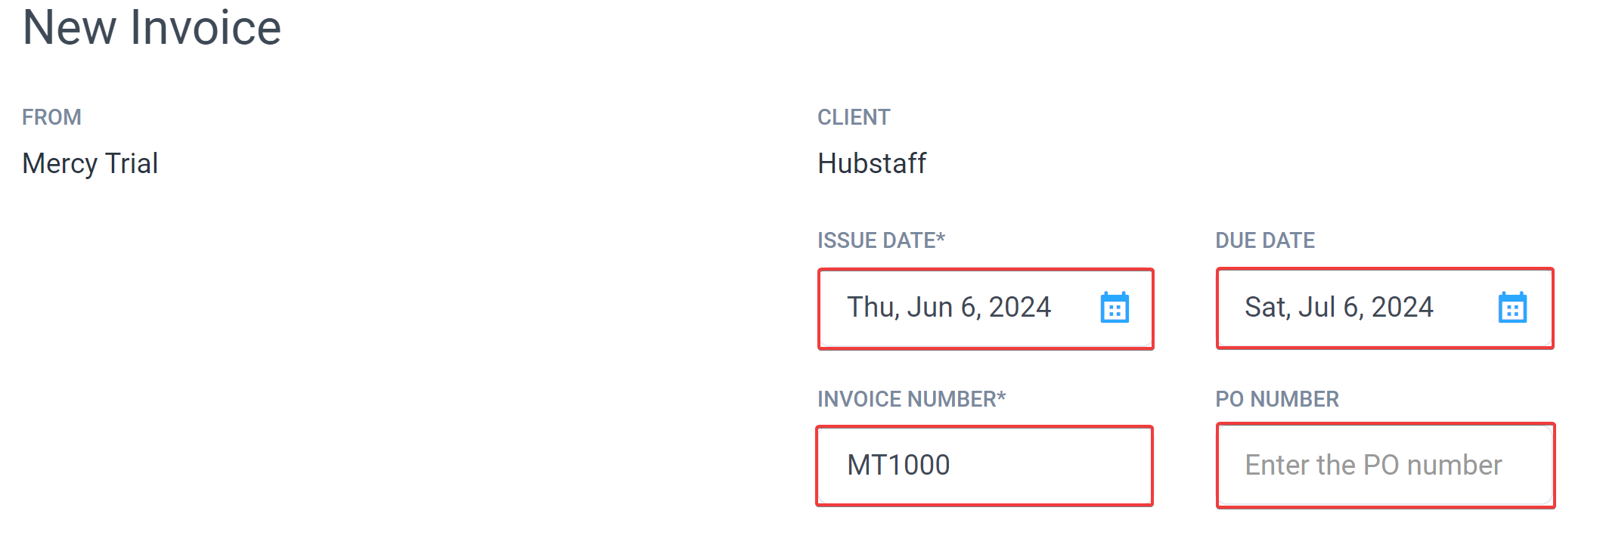Click the FROM section label
This screenshot has height=551, width=1603.
(x=51, y=117)
